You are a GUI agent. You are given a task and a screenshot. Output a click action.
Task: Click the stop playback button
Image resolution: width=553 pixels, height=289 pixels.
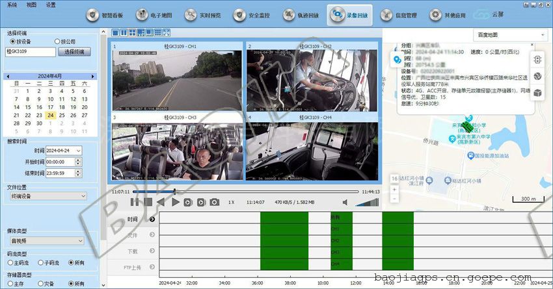click(x=148, y=203)
